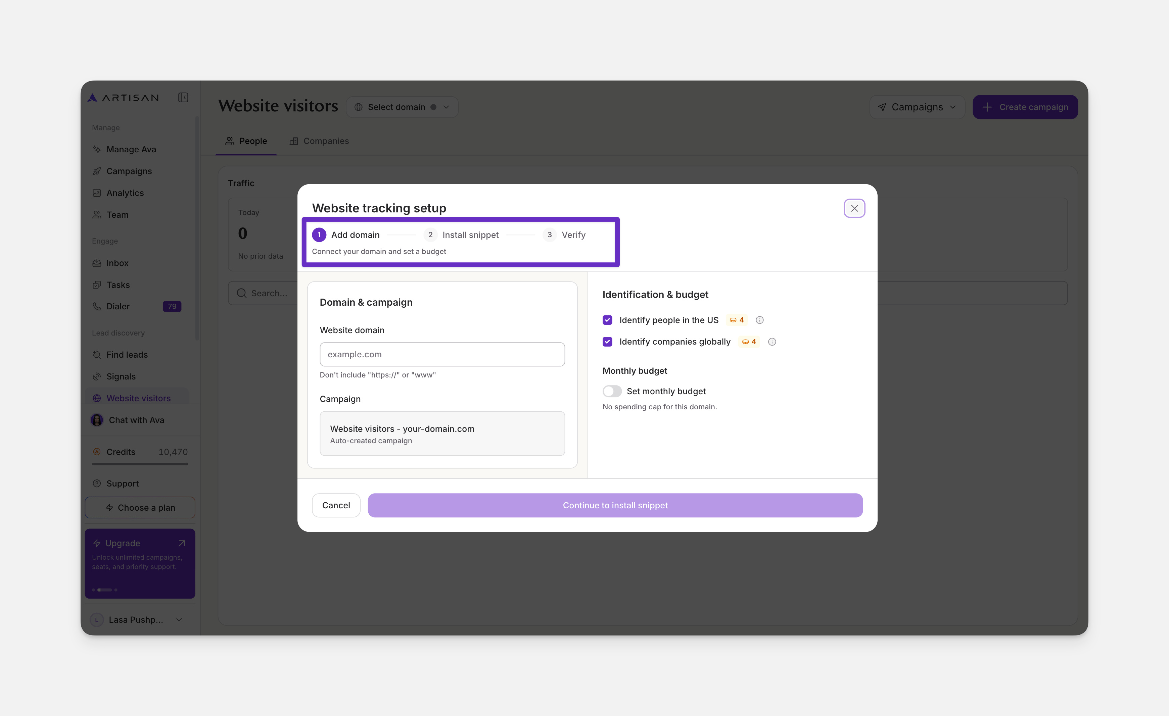Open Inbox in the sidebar

[x=137, y=263]
